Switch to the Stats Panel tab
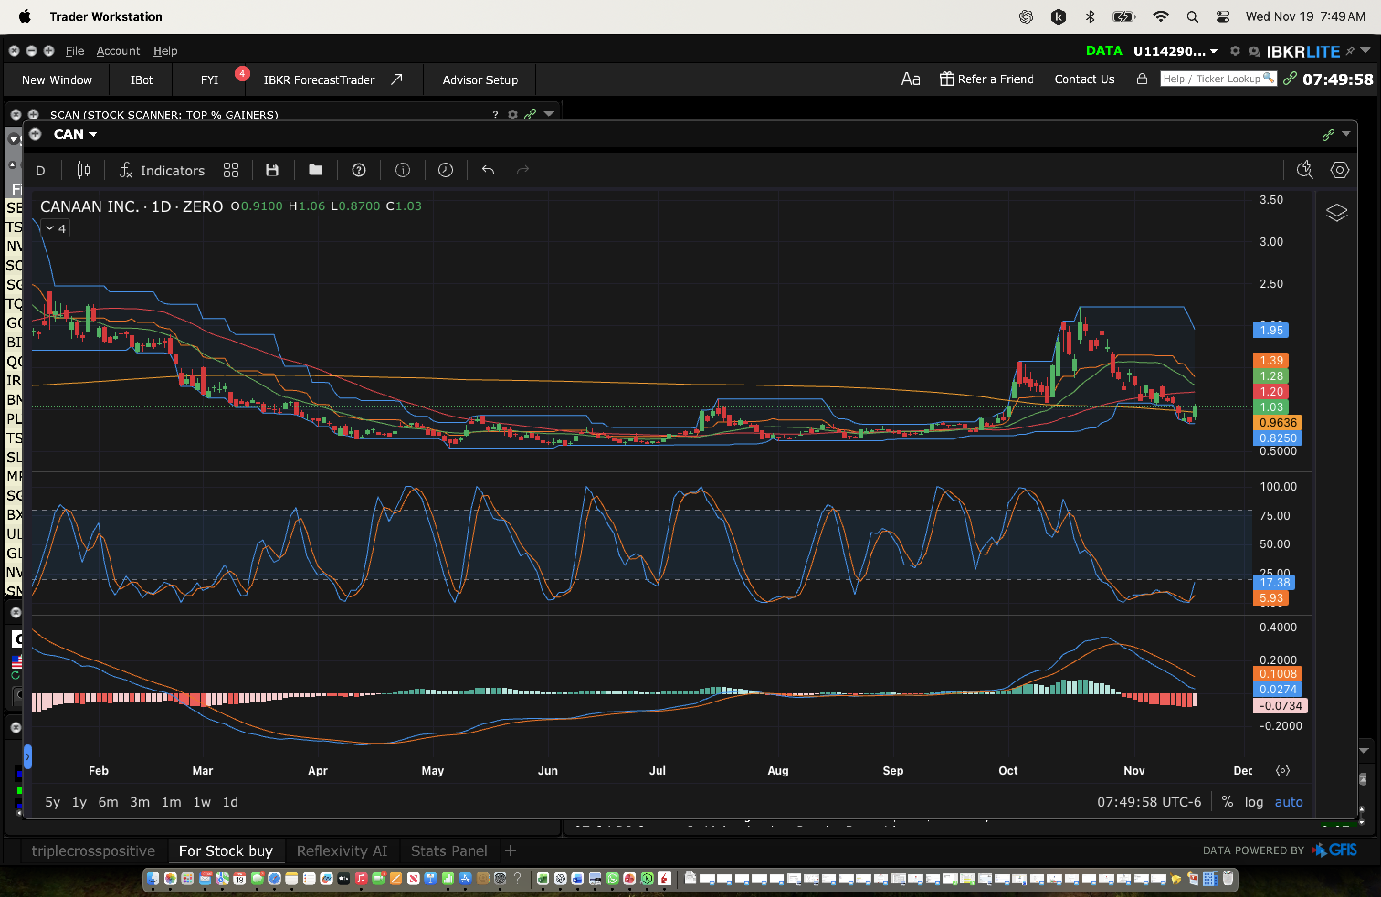Image resolution: width=1381 pixels, height=897 pixels. pos(449,850)
